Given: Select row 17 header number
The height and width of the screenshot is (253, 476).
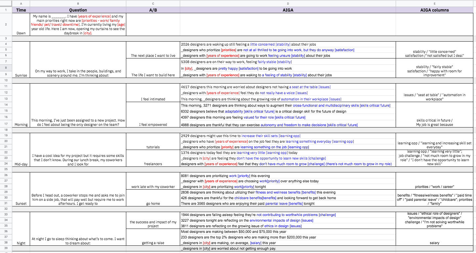Looking at the screenshot, I should [6, 125].
